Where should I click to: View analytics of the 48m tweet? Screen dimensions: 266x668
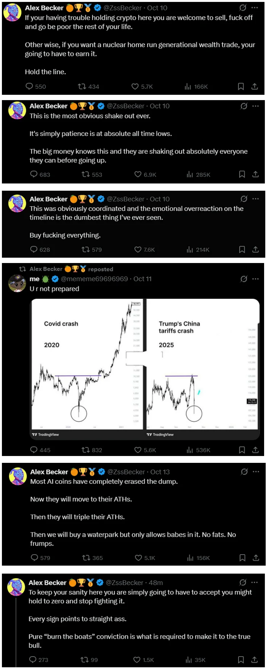[189, 660]
